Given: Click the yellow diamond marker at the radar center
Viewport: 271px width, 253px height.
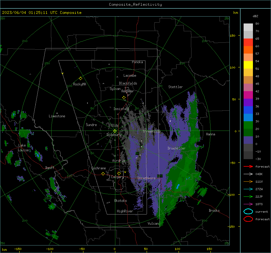Looking at the screenshot, I should (115, 131).
